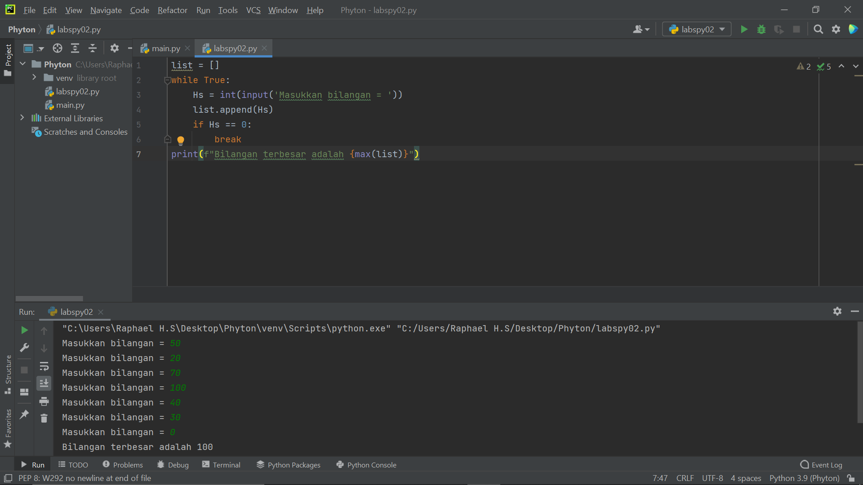Open Search Everywhere magnifier icon

tap(819, 30)
